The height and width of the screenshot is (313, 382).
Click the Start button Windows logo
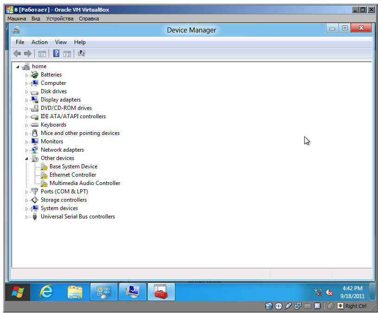pos(18,292)
